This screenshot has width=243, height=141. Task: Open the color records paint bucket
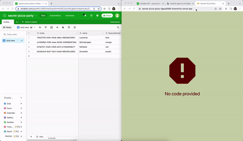(63, 27)
